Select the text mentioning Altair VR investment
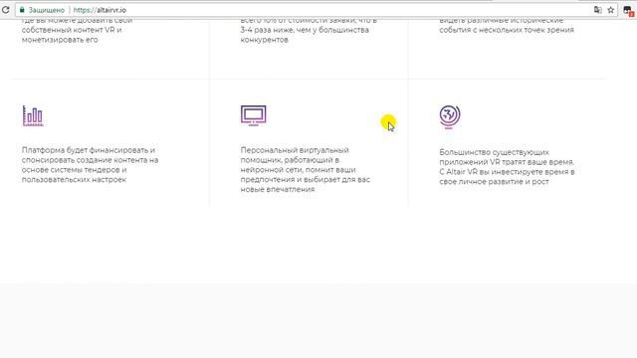This screenshot has width=637, height=358. (x=507, y=167)
